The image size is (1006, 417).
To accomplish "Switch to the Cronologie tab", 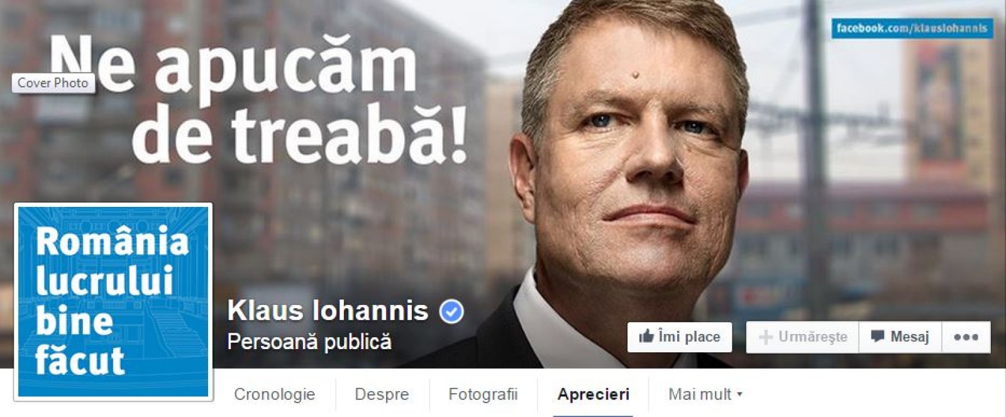I will 274,394.
